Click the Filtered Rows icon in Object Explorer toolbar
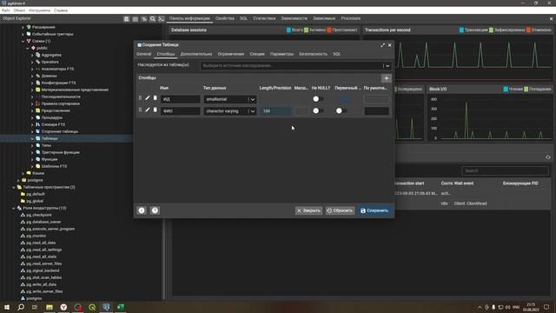The width and height of the screenshot is (556, 313). pyautogui.click(x=144, y=19)
